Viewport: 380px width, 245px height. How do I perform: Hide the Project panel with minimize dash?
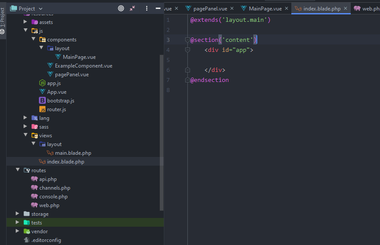(158, 8)
